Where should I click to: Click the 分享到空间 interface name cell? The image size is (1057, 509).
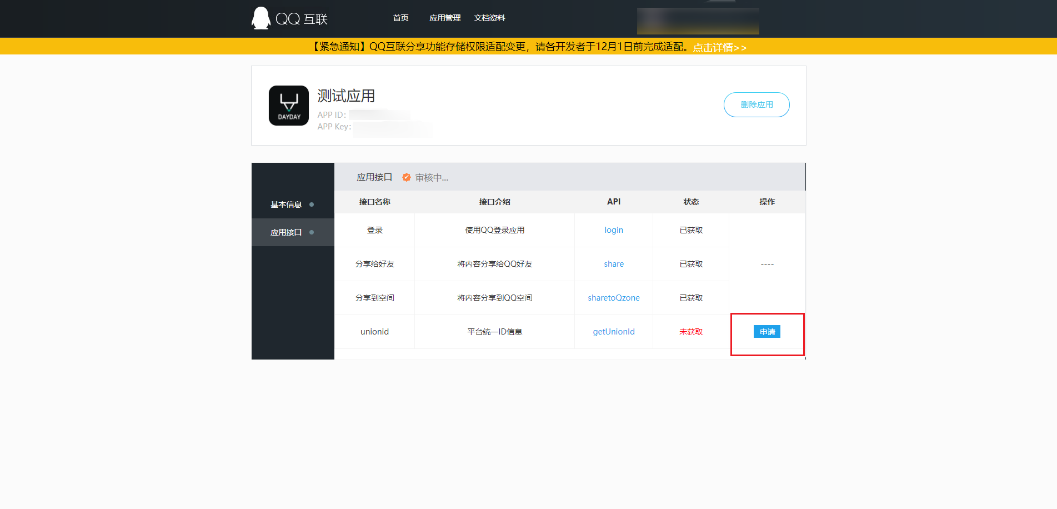(x=375, y=298)
